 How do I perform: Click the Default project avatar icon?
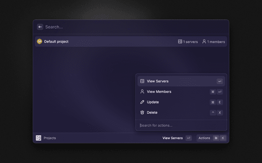click(40, 42)
